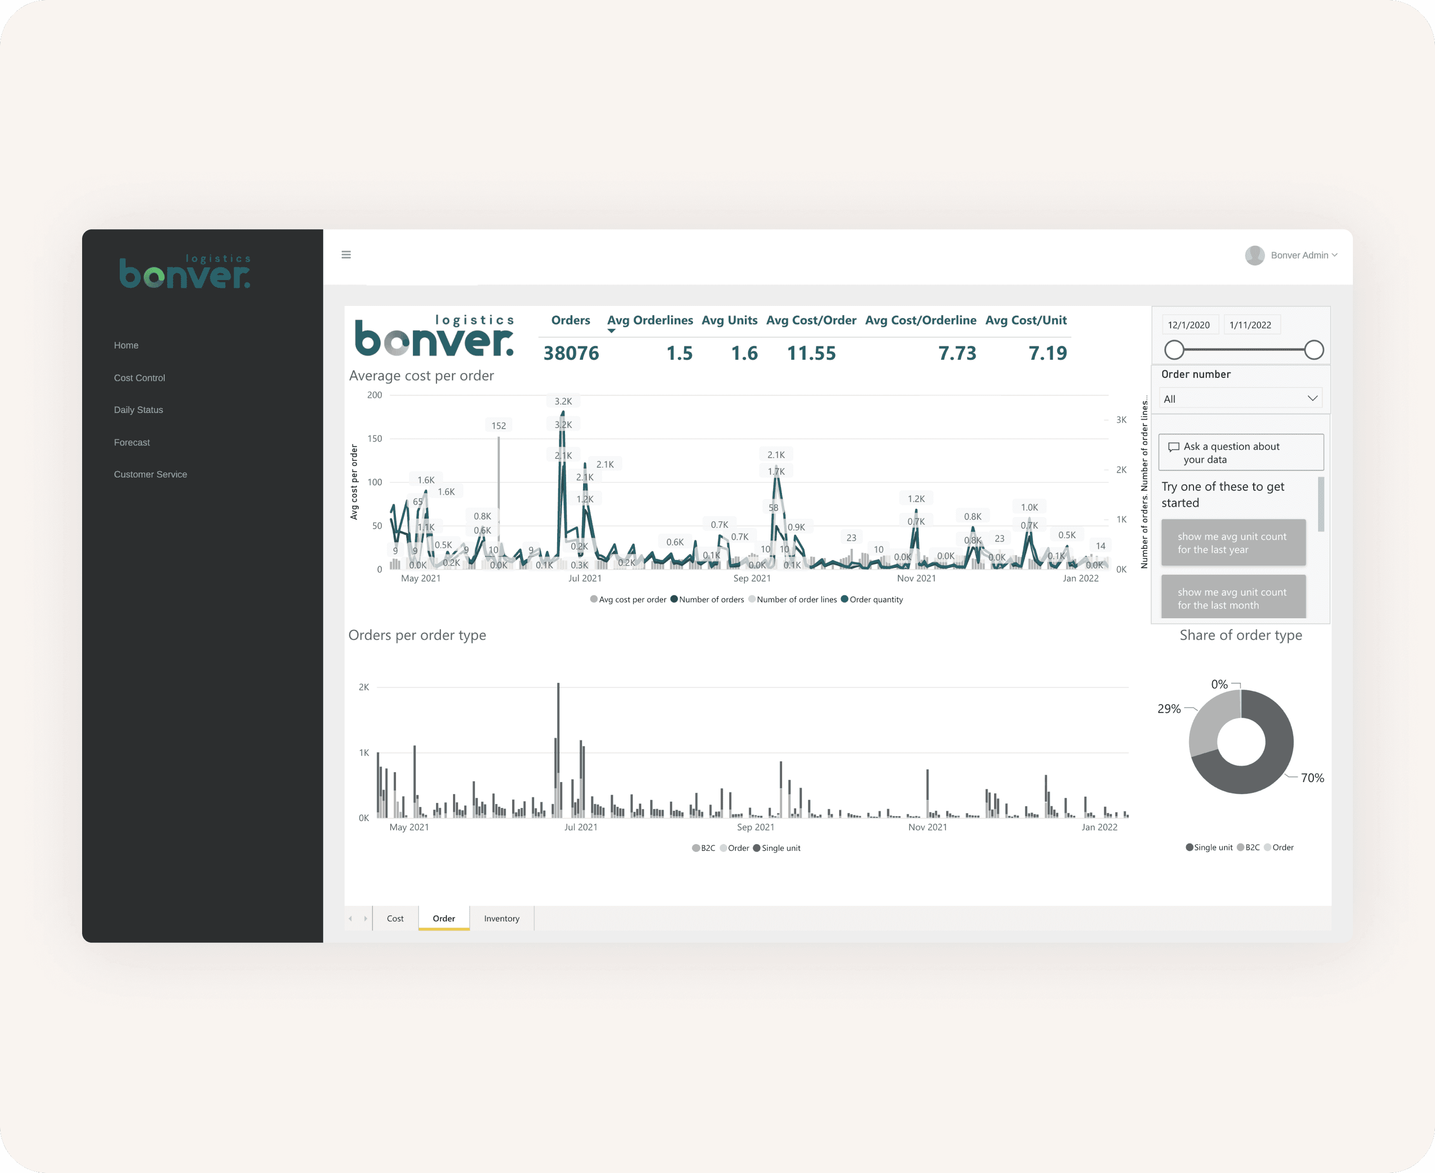Click the previous page arrow in the tab bar
1435x1173 pixels.
350,918
